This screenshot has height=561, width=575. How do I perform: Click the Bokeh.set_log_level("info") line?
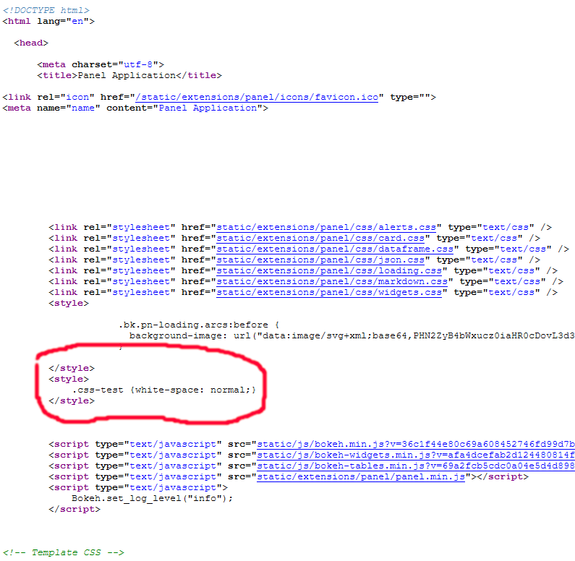pos(152,499)
